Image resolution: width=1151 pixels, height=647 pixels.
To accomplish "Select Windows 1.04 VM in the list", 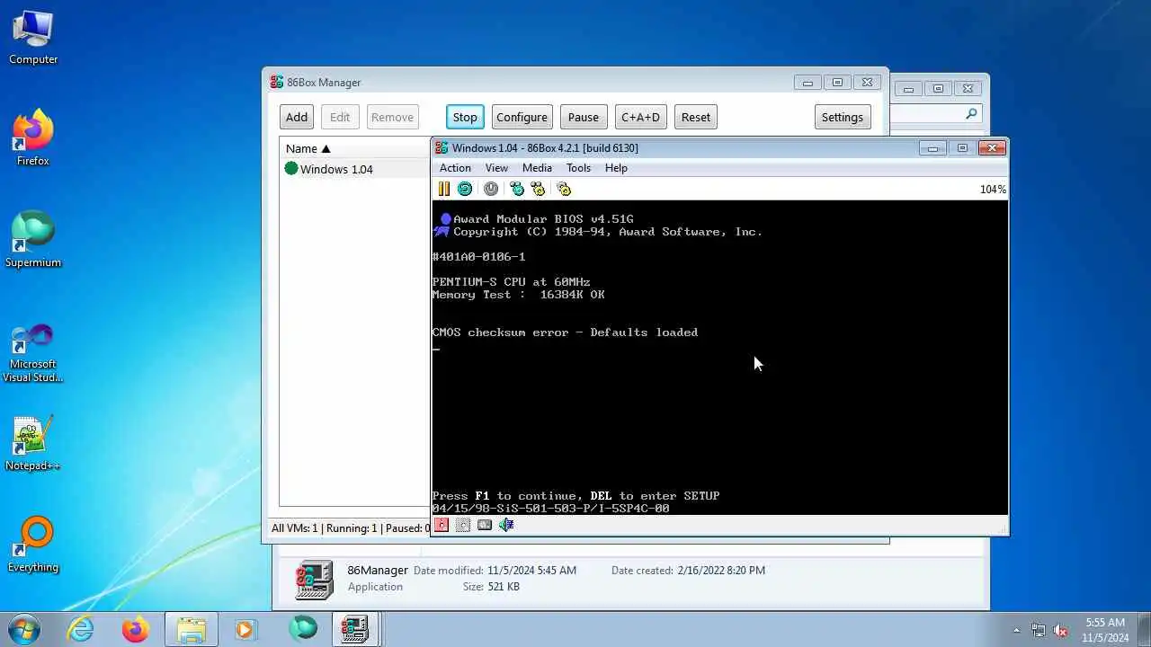I will [354, 169].
